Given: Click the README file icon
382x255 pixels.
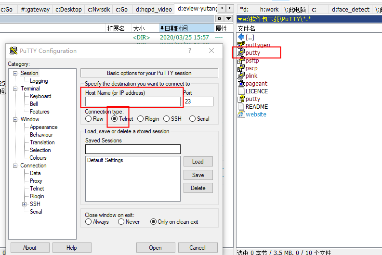Looking at the screenshot, I should point(241,107).
